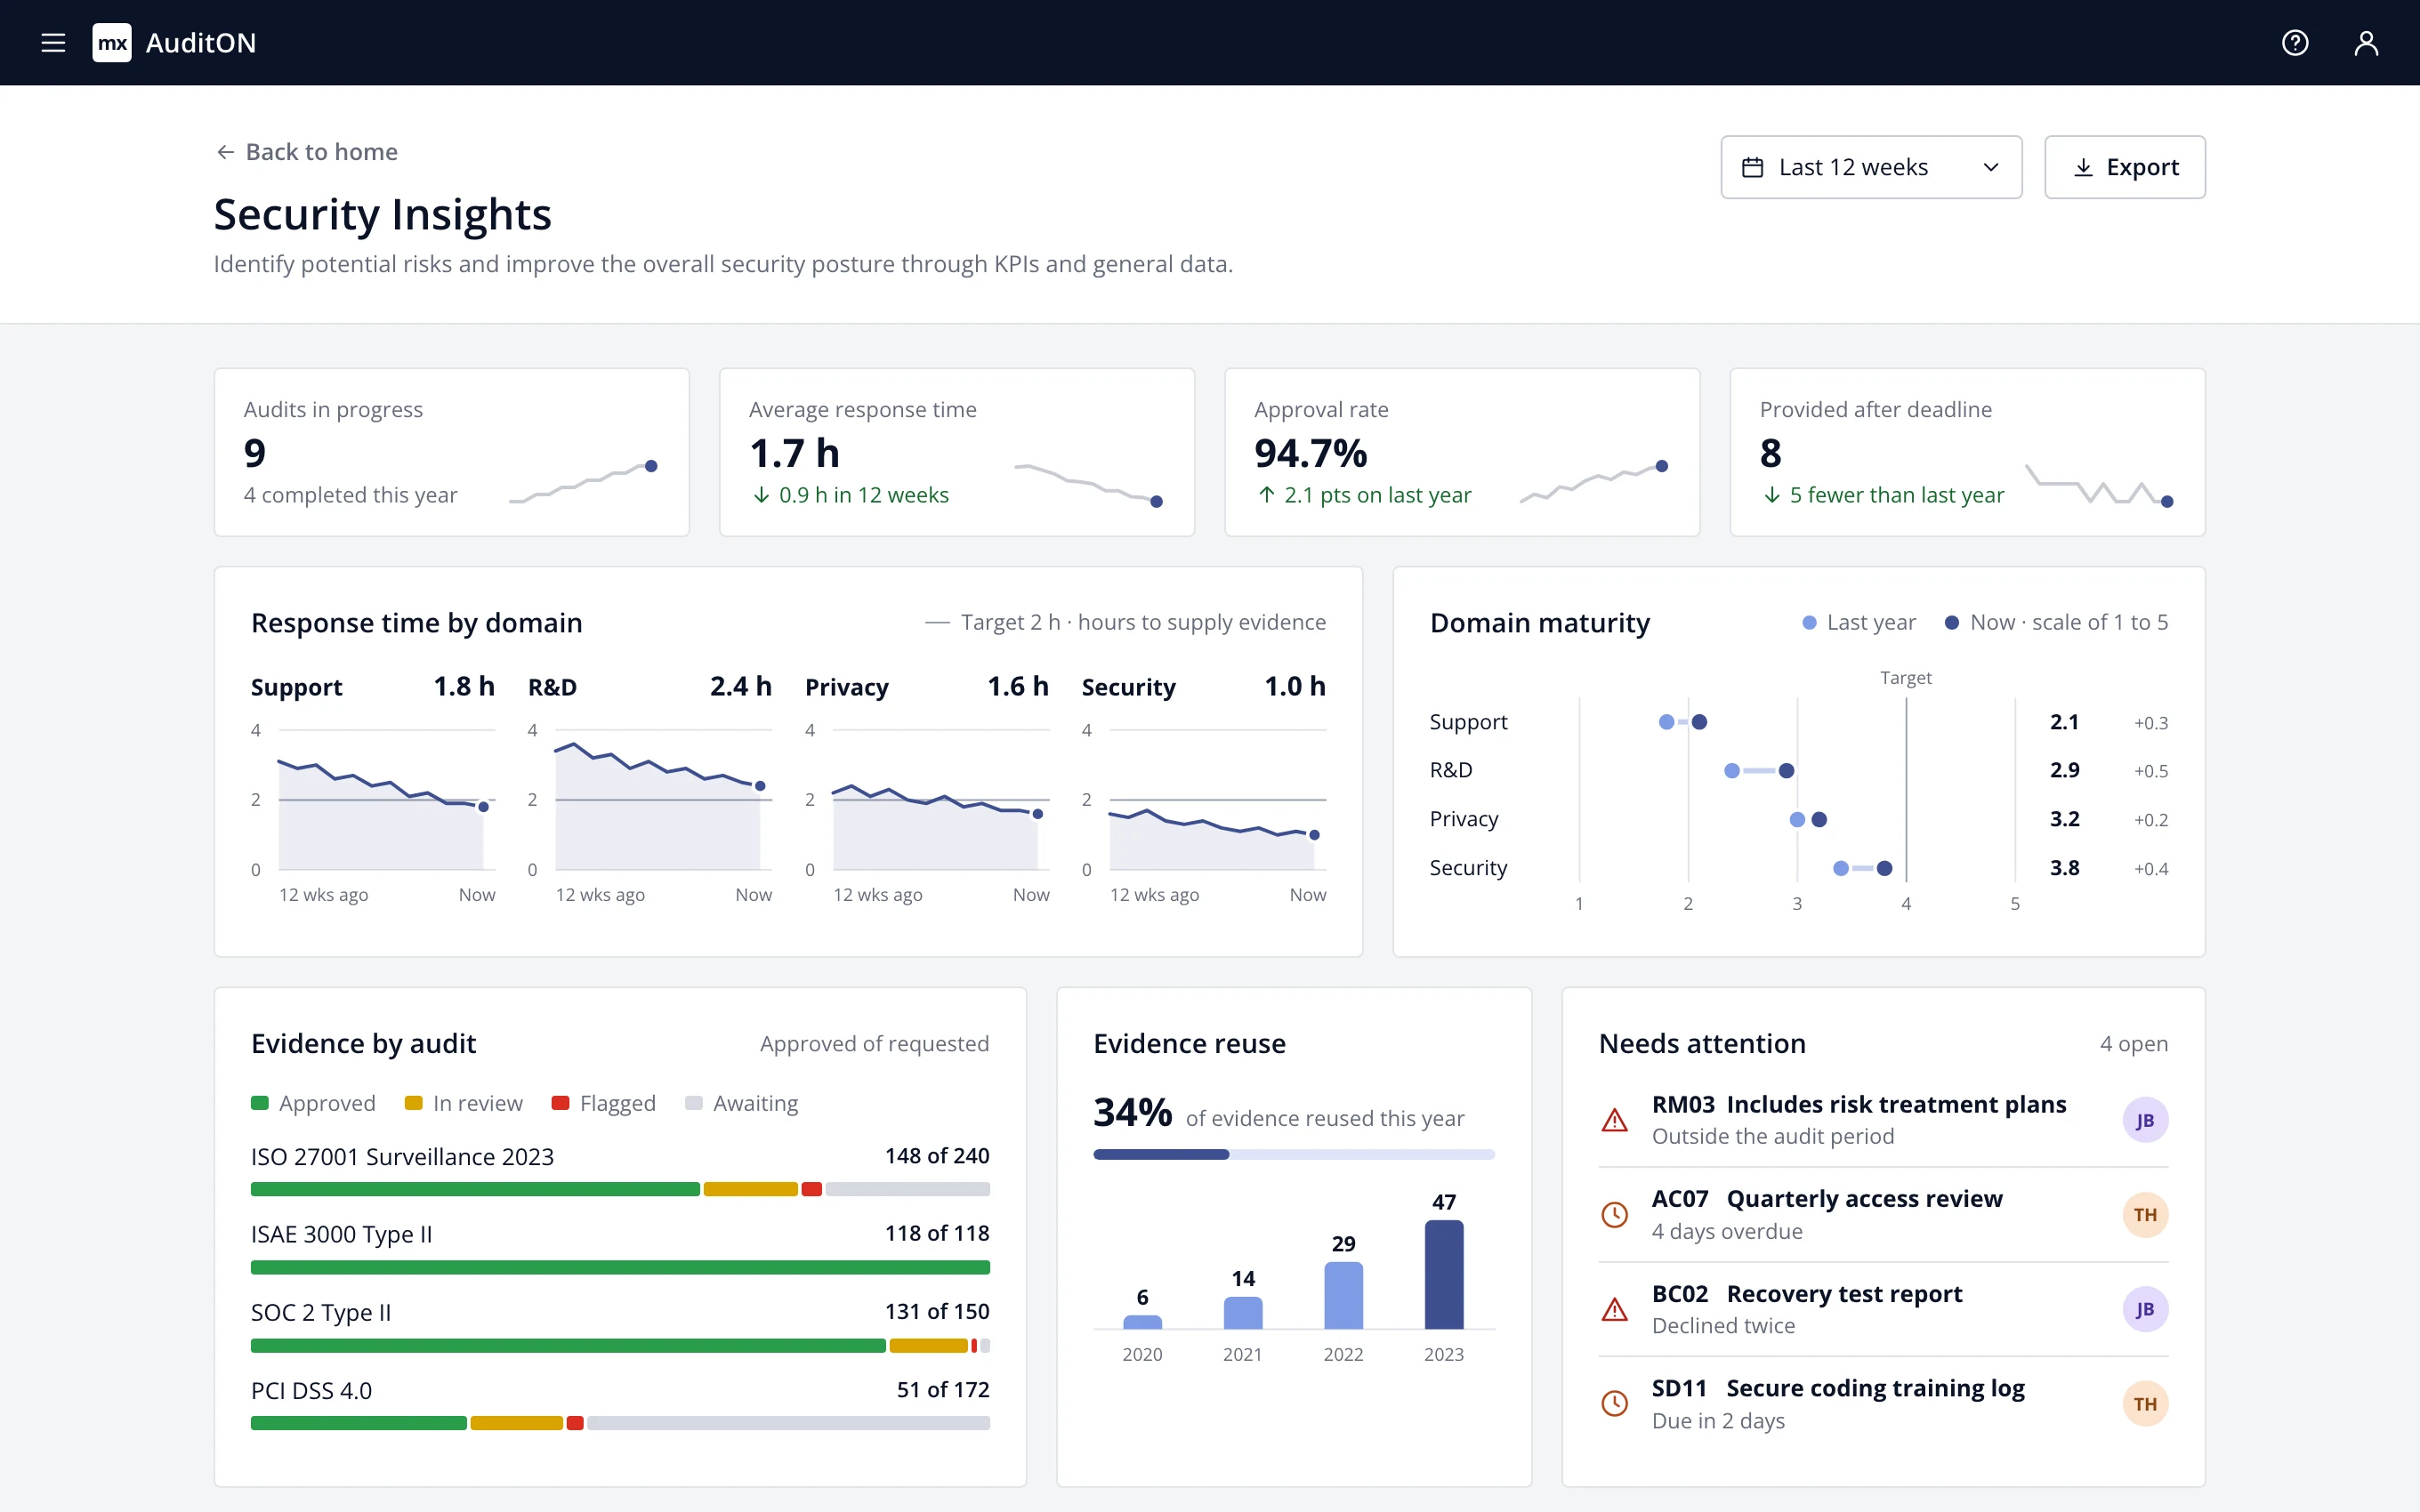The width and height of the screenshot is (2420, 1512).
Task: Select the Approval rate card
Action: pyautogui.click(x=1462, y=452)
